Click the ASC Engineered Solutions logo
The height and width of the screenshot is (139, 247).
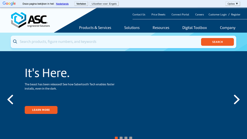[x=30, y=20]
